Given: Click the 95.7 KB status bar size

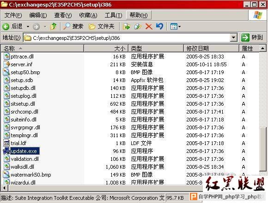Looking at the screenshot, I should 175,198.
